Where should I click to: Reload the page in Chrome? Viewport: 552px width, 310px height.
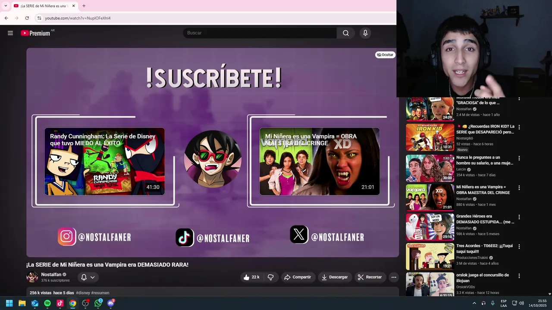tap(27, 18)
